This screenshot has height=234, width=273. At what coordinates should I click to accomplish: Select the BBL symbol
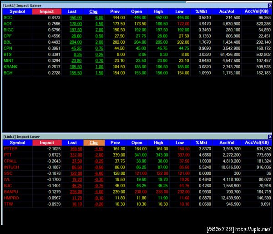coord(7,42)
